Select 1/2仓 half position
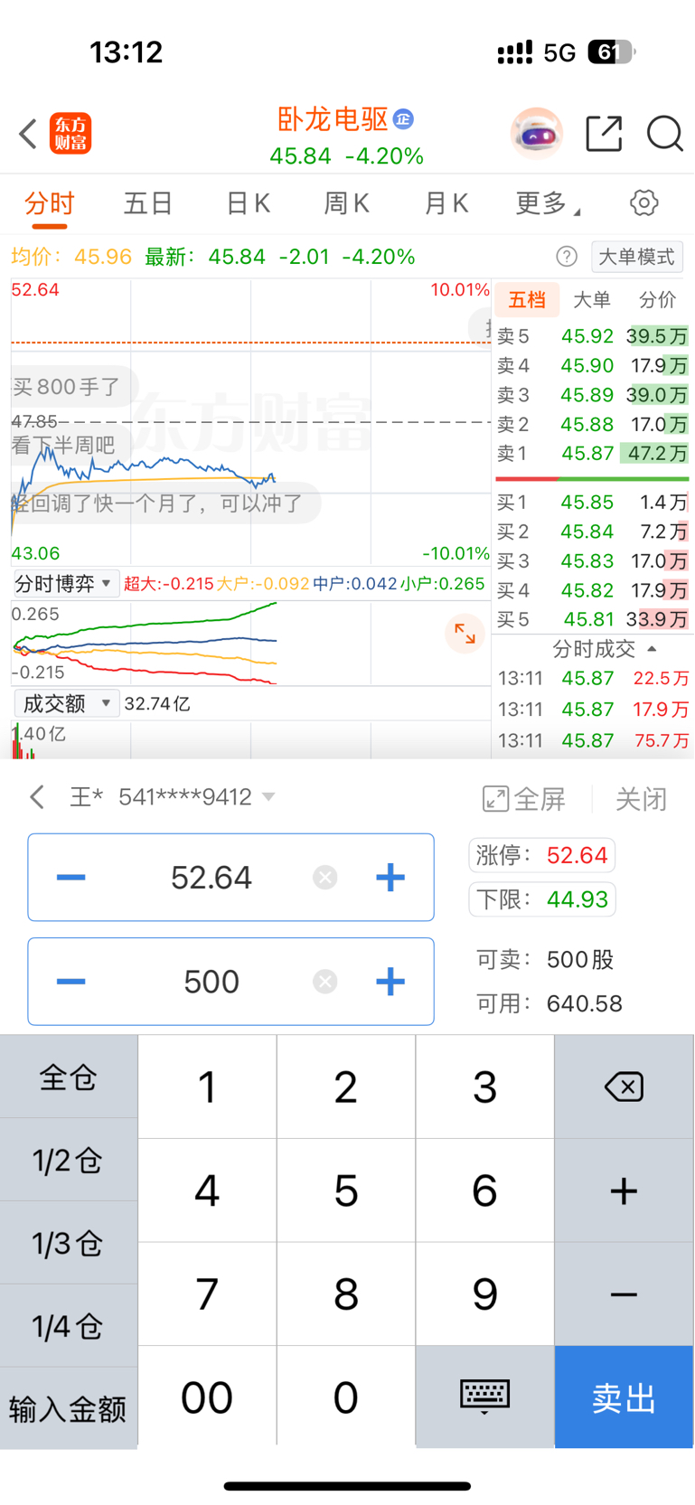Image resolution: width=695 pixels, height=1505 pixels. pos(69,1160)
